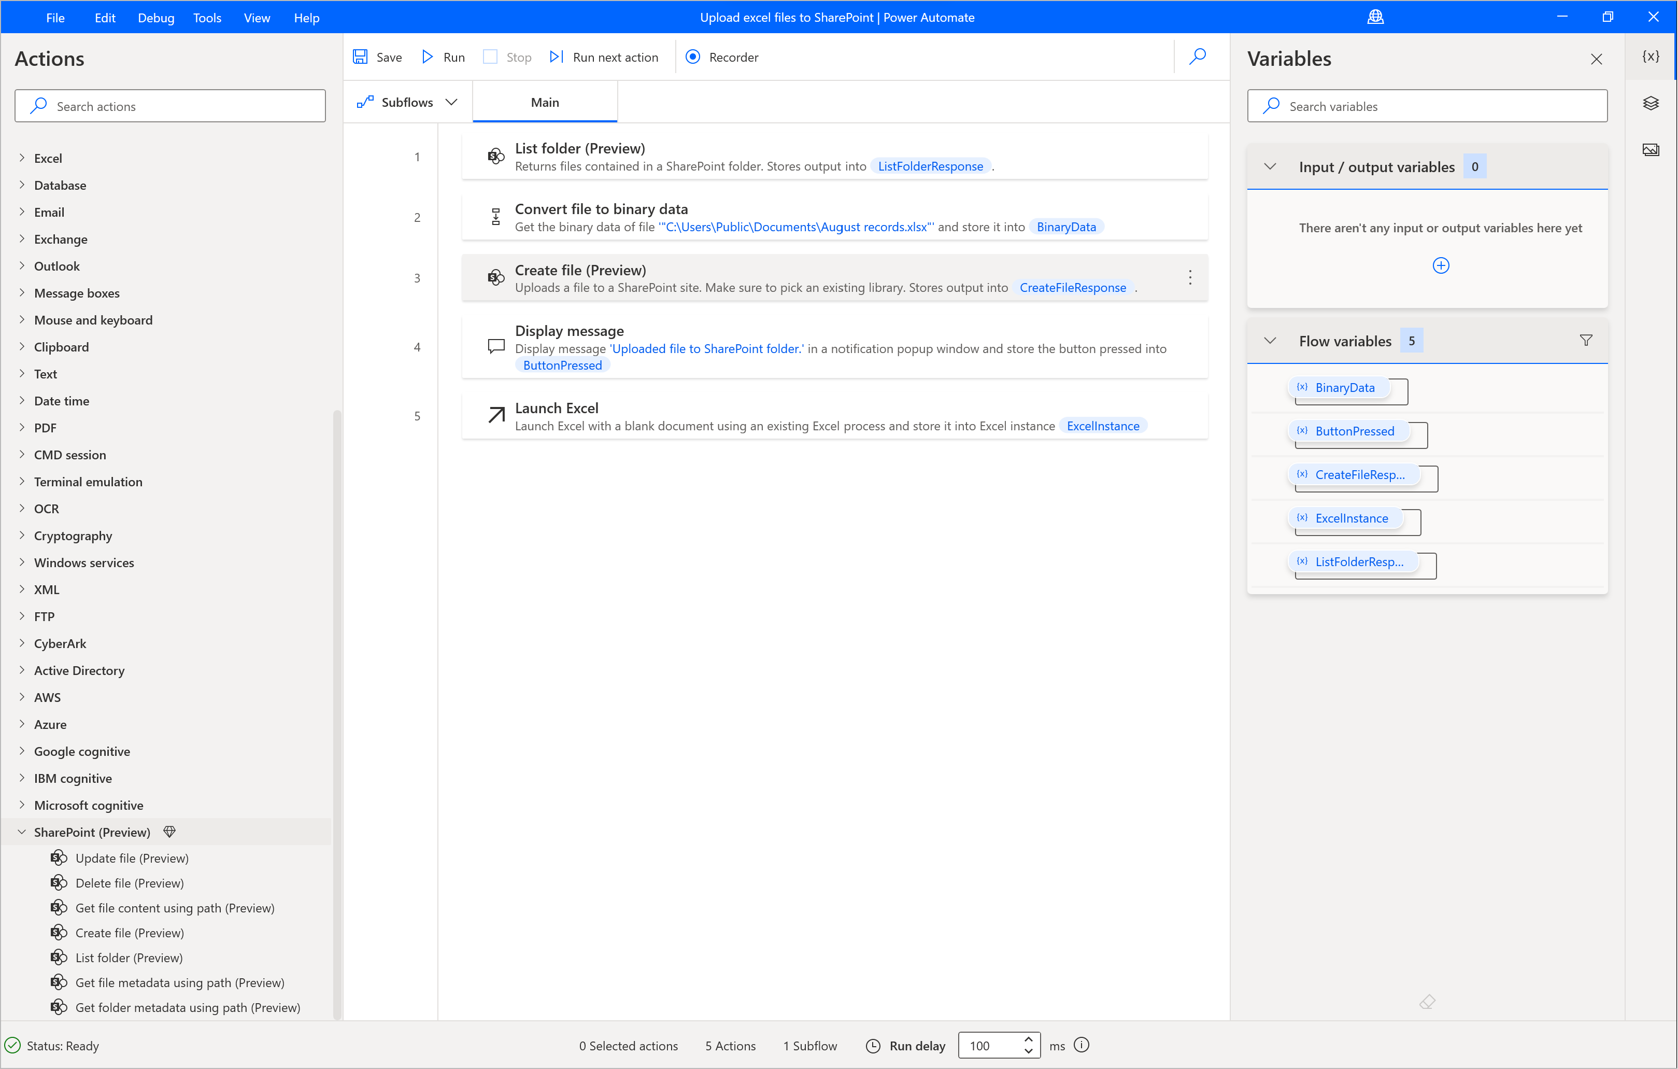1678x1069 pixels.
Task: Add new input/output variable plus icon
Action: coord(1440,265)
